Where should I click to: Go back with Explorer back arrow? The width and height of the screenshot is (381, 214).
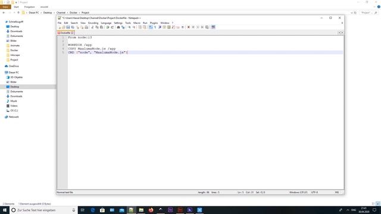point(4,12)
